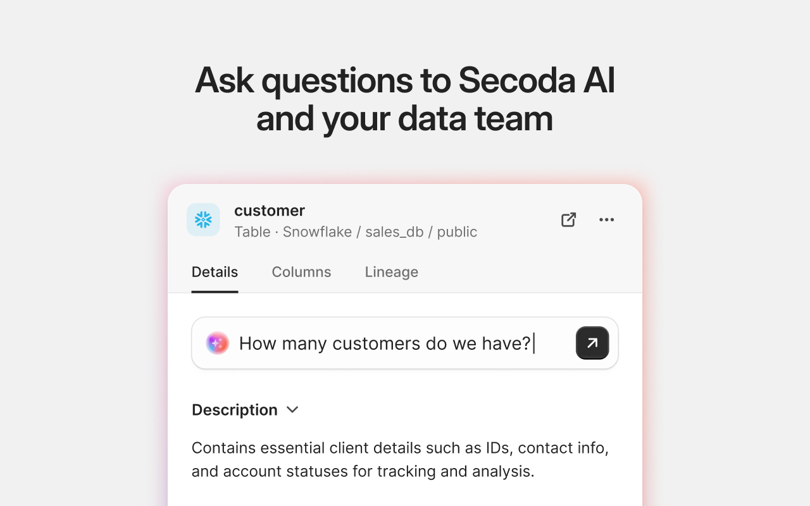Click the sales_db breadcrumb text
The height and width of the screenshot is (506, 810).
[395, 232]
